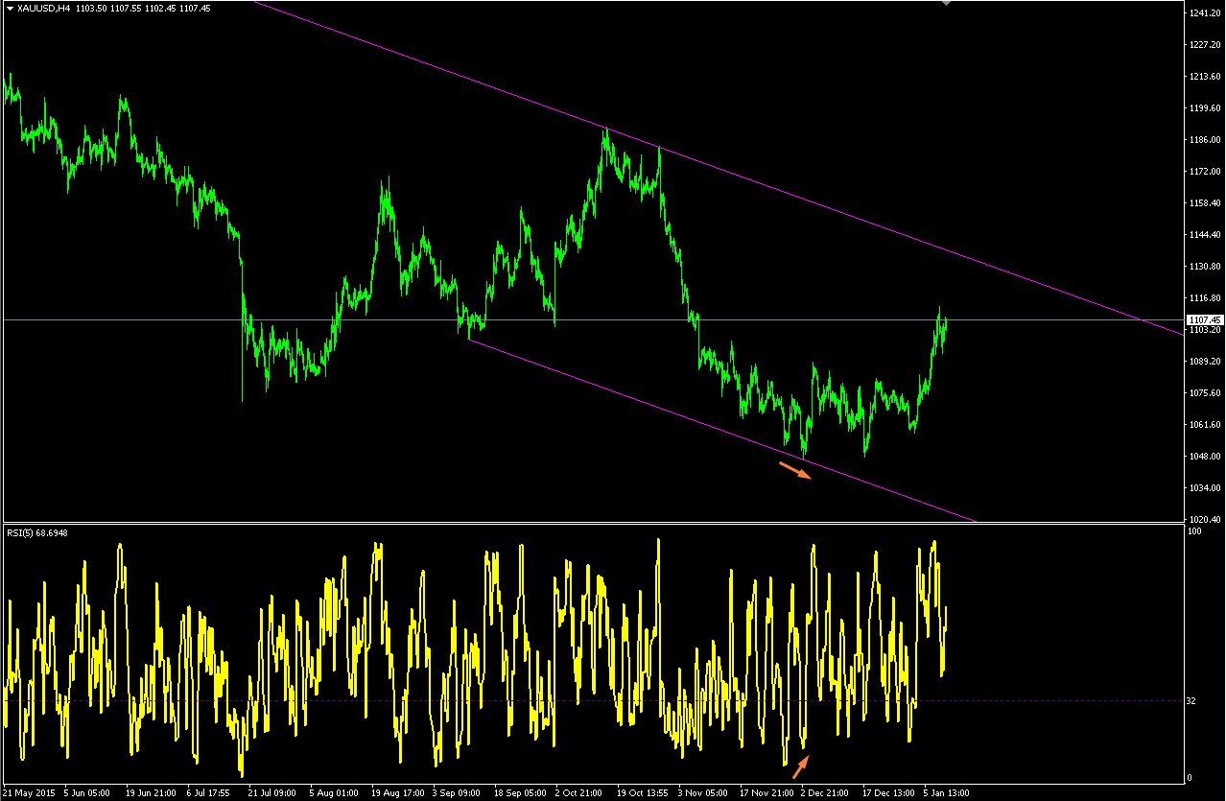Select the chart shift triangle marker at top

point(947,4)
